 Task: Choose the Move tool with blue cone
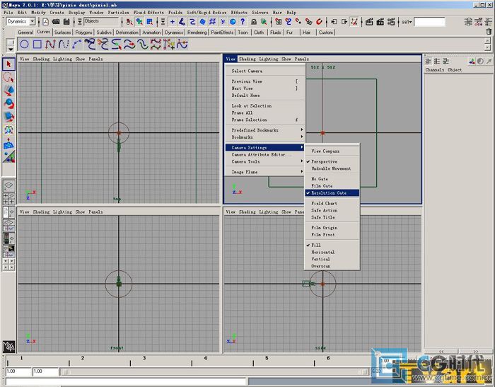click(8, 91)
